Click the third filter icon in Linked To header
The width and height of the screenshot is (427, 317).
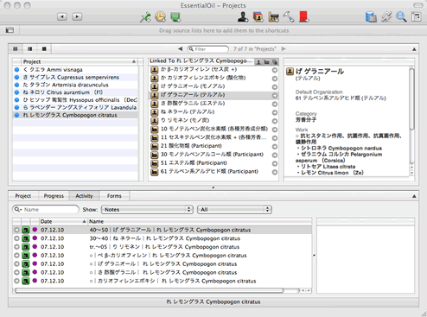point(275,62)
